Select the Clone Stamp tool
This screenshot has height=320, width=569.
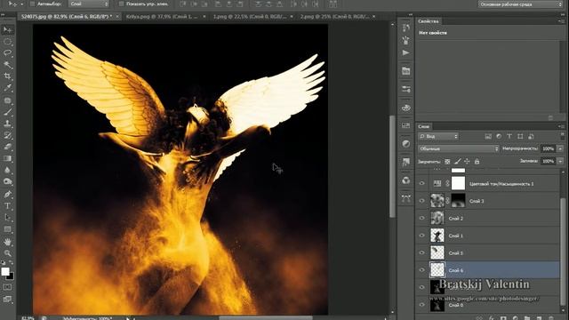pyautogui.click(x=7, y=124)
